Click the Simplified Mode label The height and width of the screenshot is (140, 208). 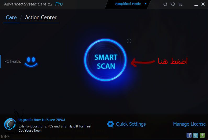[128, 4]
